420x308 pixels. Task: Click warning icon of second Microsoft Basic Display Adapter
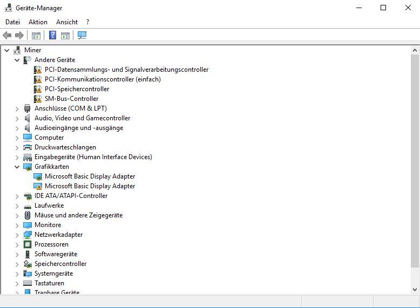[x=38, y=186]
